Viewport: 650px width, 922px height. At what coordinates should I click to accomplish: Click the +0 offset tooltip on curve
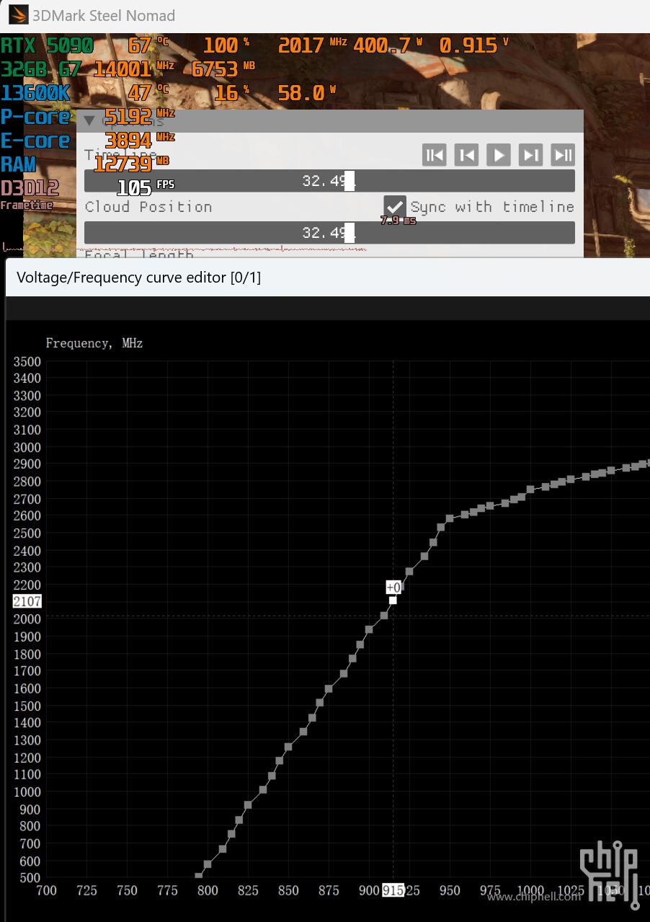coord(393,588)
